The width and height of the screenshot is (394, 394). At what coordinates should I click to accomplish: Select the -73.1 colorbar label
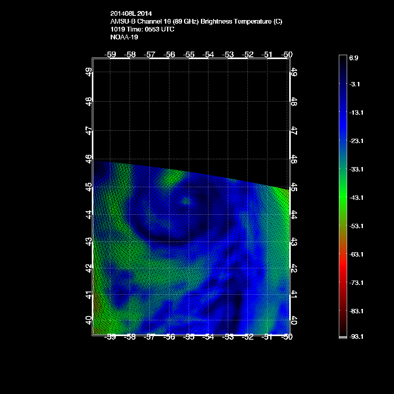(356, 282)
